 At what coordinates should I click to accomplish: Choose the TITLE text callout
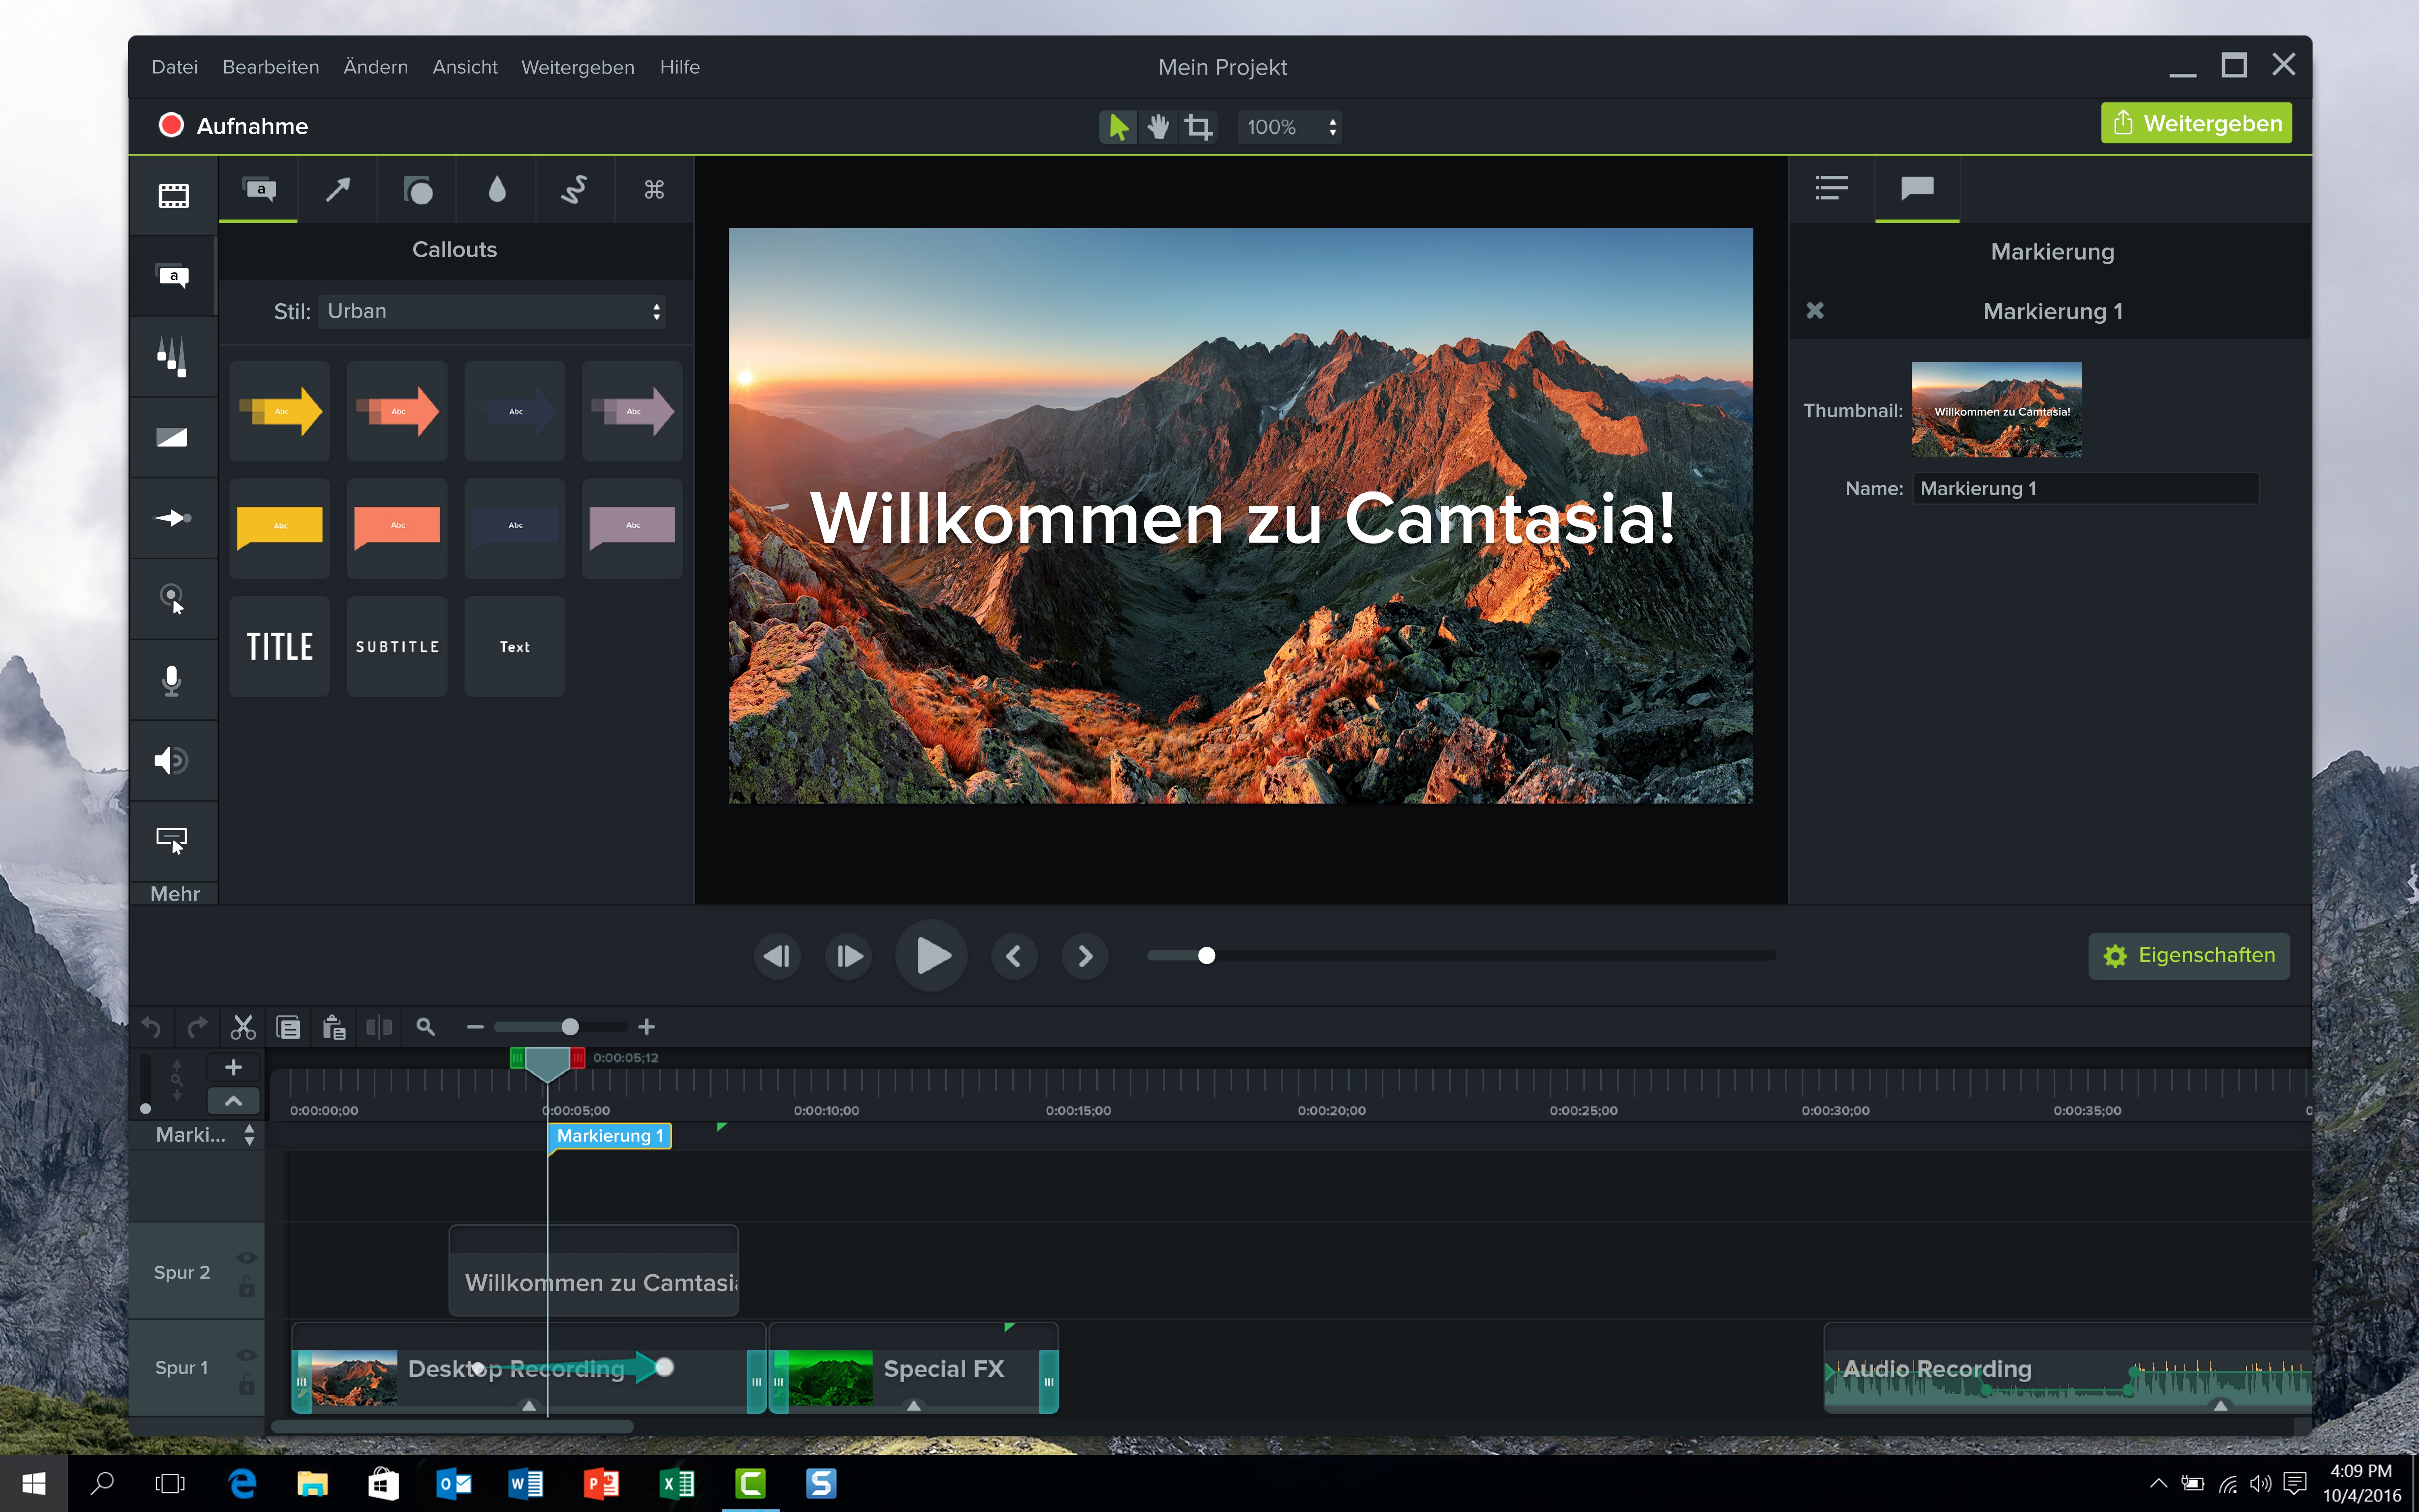click(280, 646)
